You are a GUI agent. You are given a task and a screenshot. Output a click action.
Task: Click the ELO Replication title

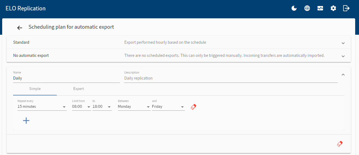[x=26, y=8]
